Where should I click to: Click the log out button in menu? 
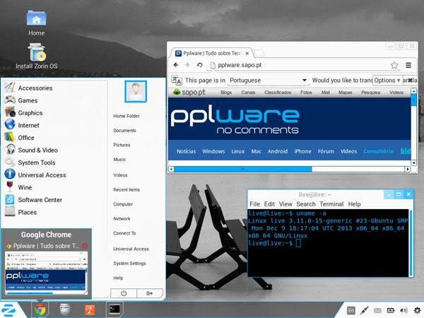pos(150,293)
